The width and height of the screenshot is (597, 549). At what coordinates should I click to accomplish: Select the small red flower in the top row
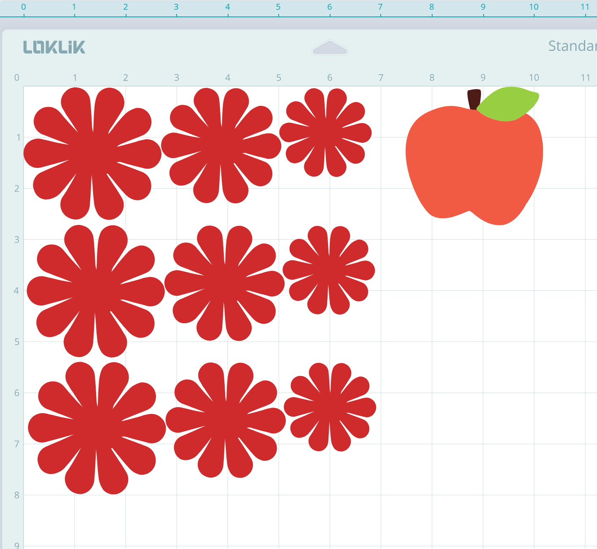coord(325,133)
